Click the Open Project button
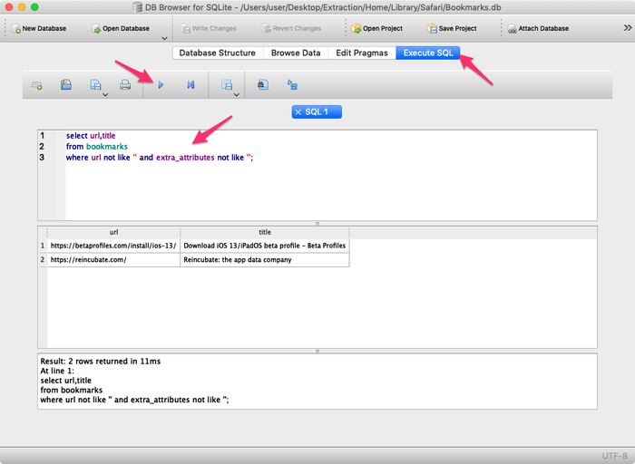 (377, 28)
